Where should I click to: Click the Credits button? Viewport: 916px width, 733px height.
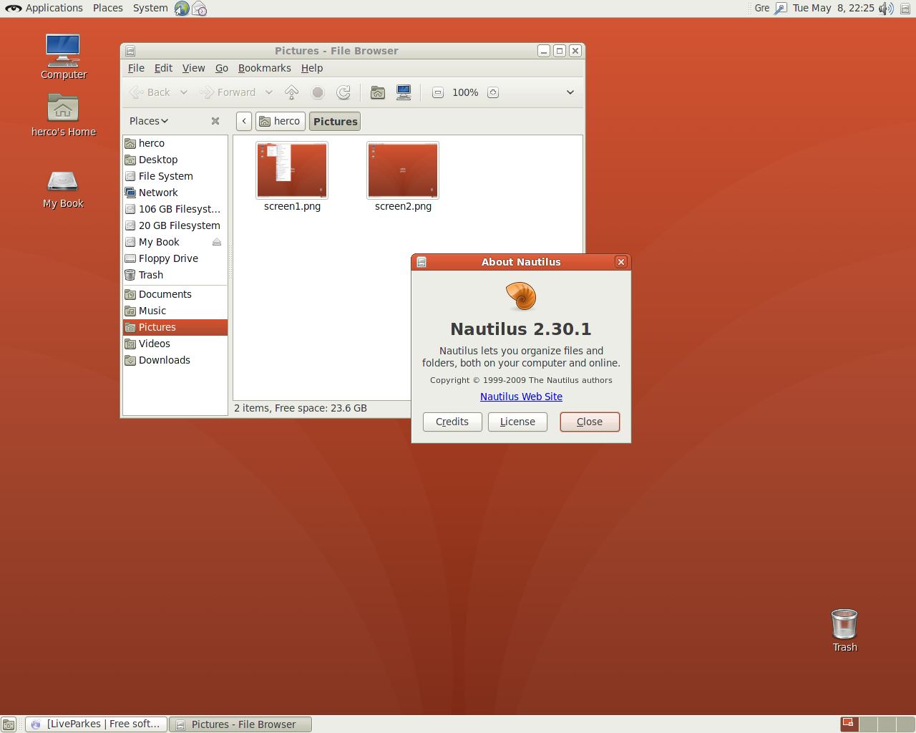pos(452,422)
